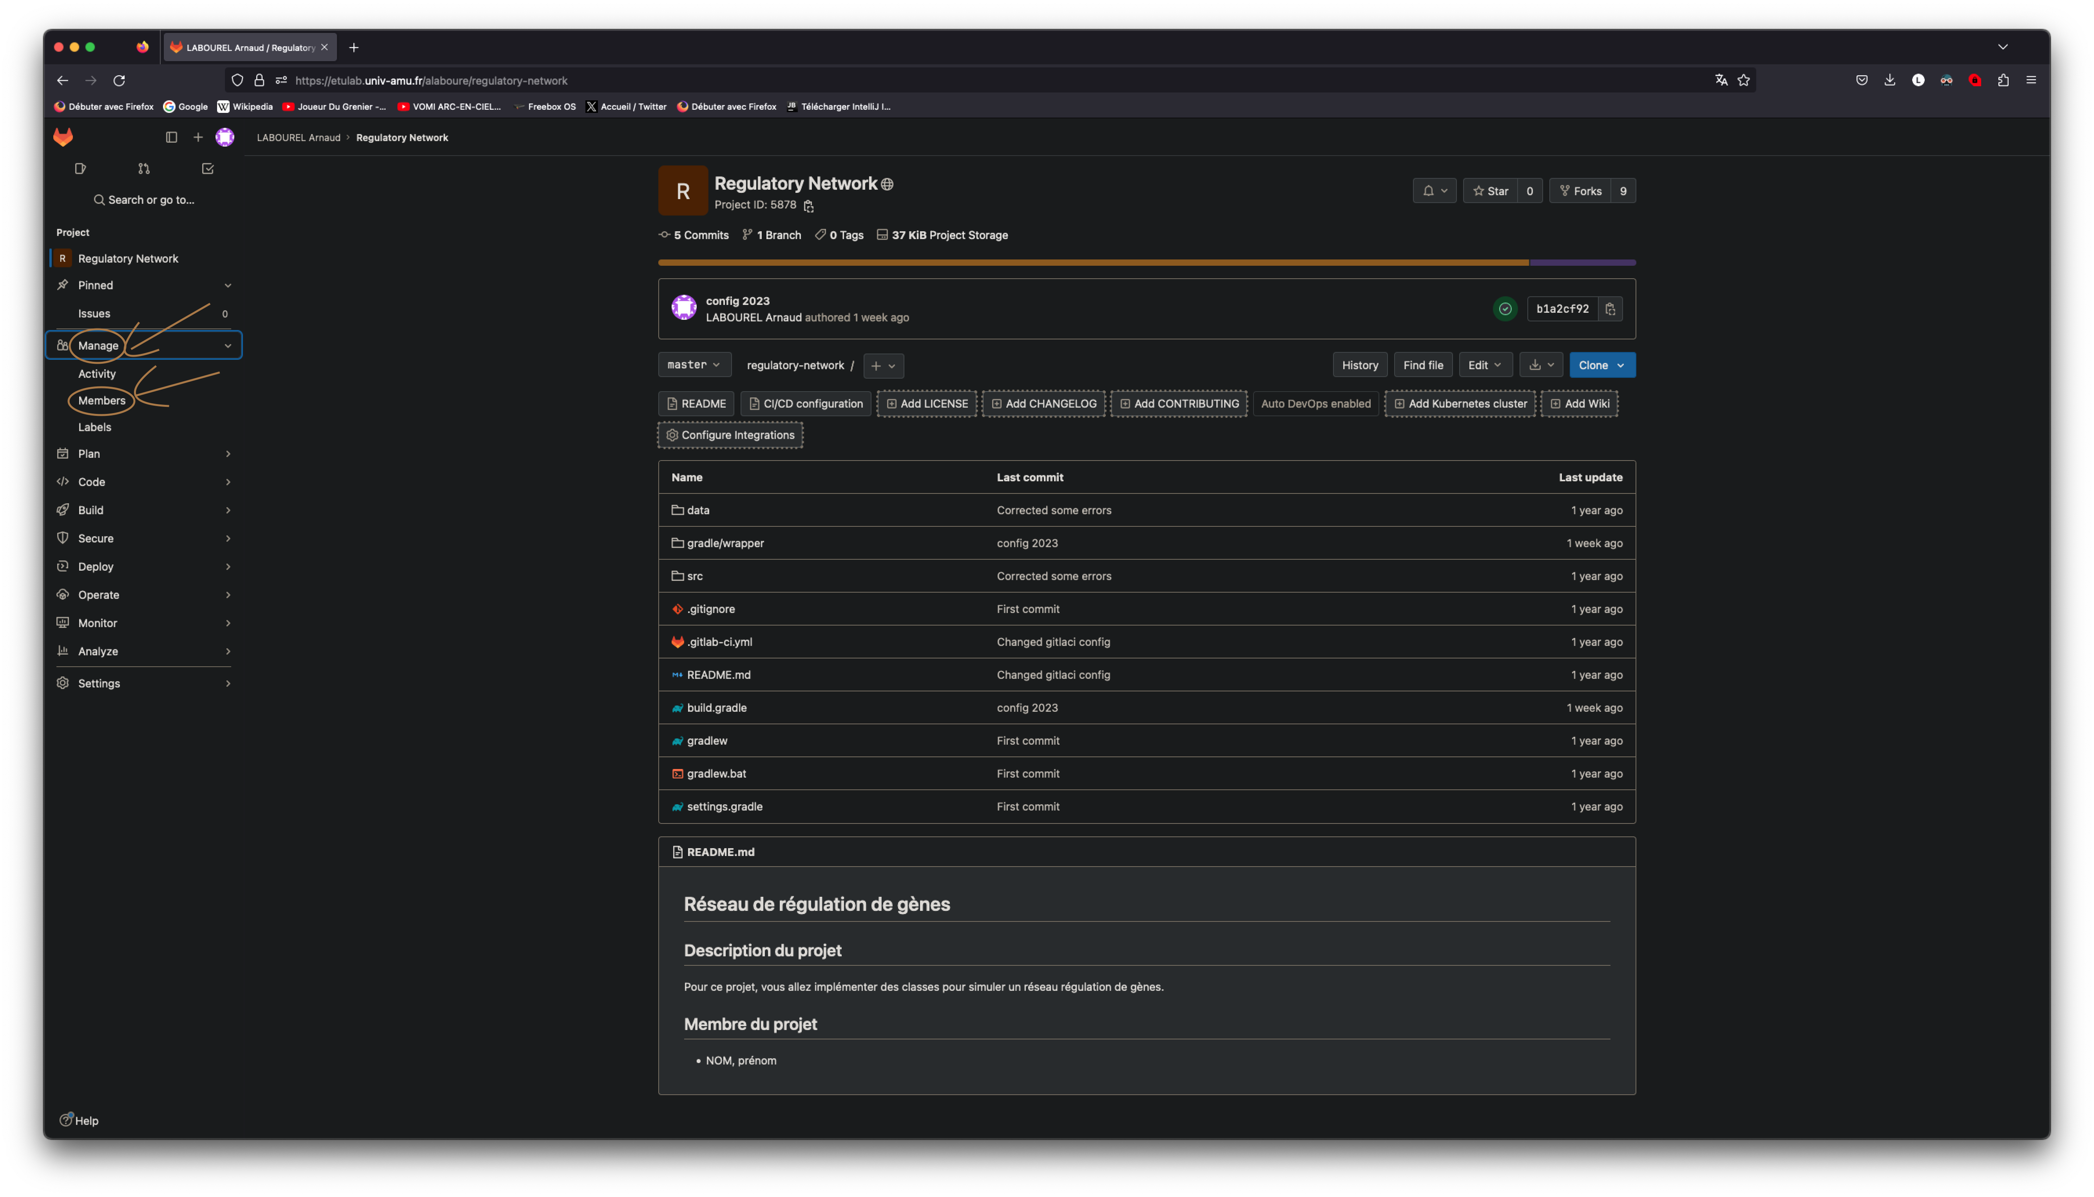Expand the Code sidebar section

click(x=144, y=482)
